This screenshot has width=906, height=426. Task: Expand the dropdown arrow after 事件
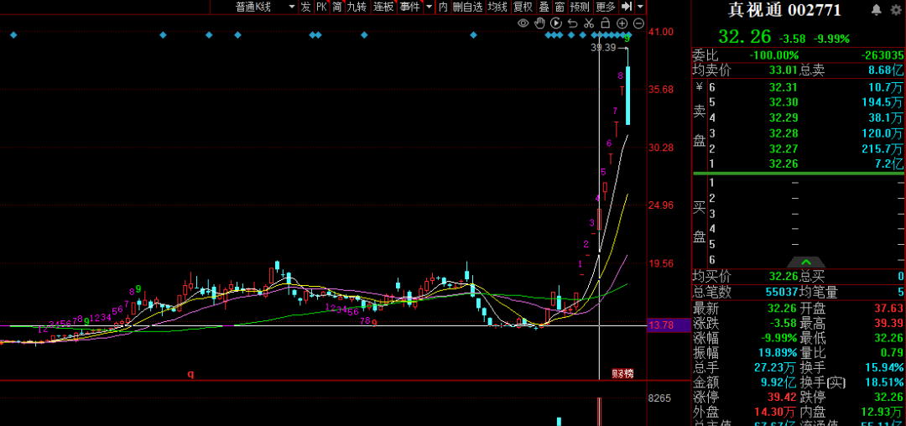point(429,7)
